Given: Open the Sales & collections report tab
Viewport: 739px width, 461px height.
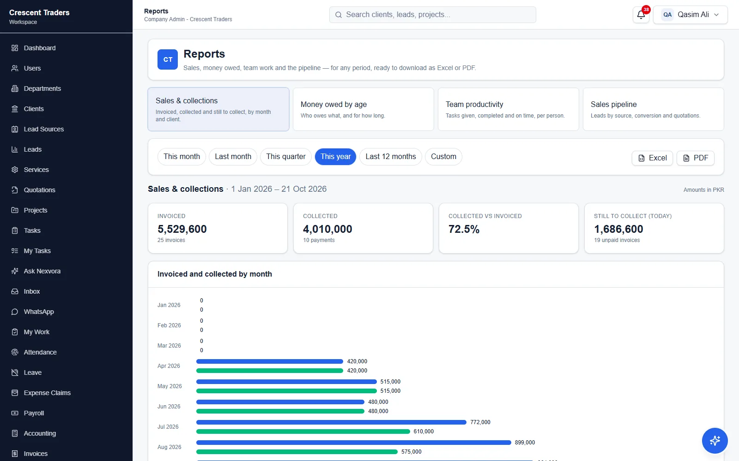Looking at the screenshot, I should pyautogui.click(x=218, y=109).
